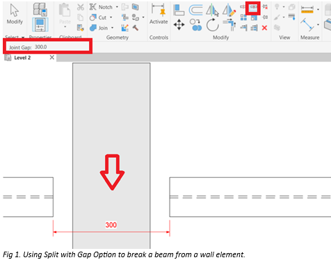The image size is (331, 260).
Task: Click the 300 dimension text
Action: [x=111, y=225]
